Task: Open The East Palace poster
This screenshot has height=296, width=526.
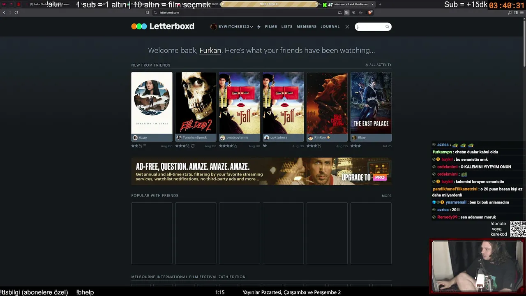Action: coord(371,103)
